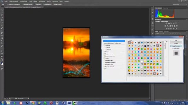Image resolution: width=188 pixels, height=105 pixels.
Task: Open the tool preset picker arrow
Action: (x=5, y=4)
